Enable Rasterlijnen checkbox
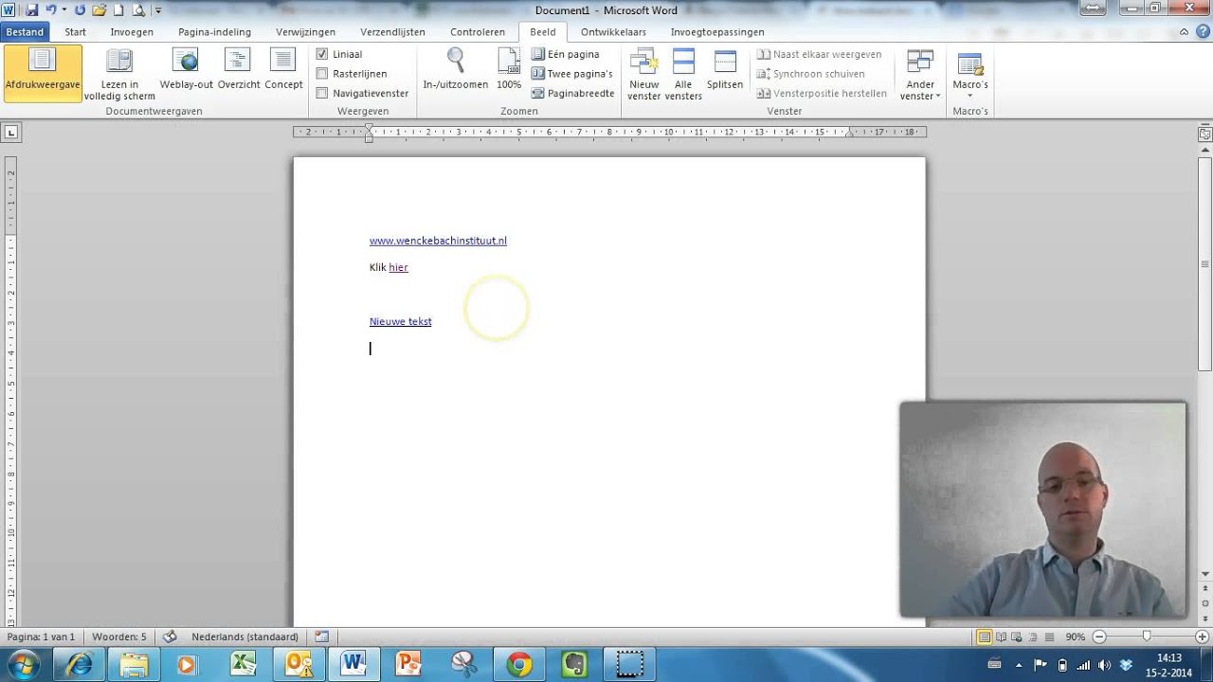This screenshot has height=682, width=1213. click(322, 74)
